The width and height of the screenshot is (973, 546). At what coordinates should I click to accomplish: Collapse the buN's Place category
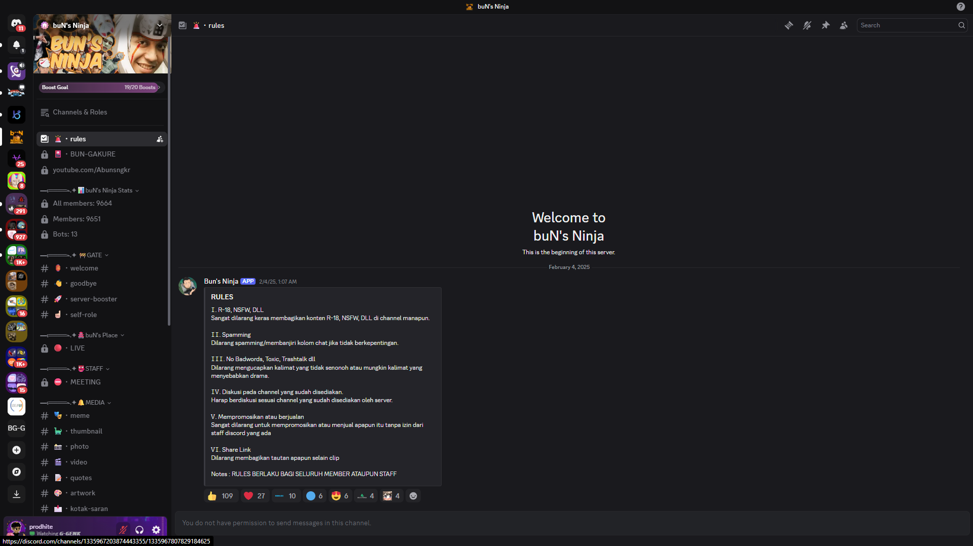(82, 335)
